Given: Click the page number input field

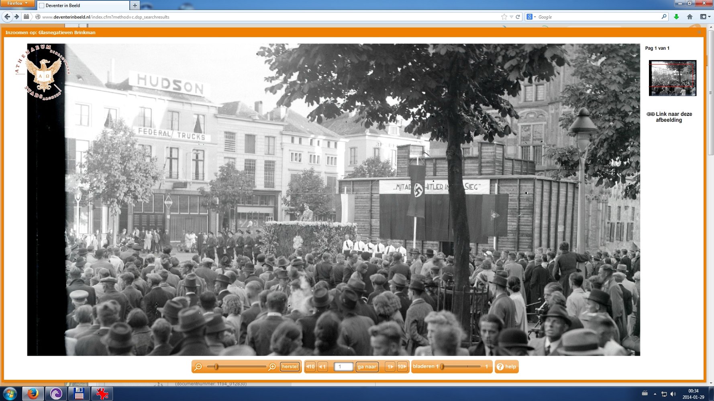Looking at the screenshot, I should coord(343,367).
